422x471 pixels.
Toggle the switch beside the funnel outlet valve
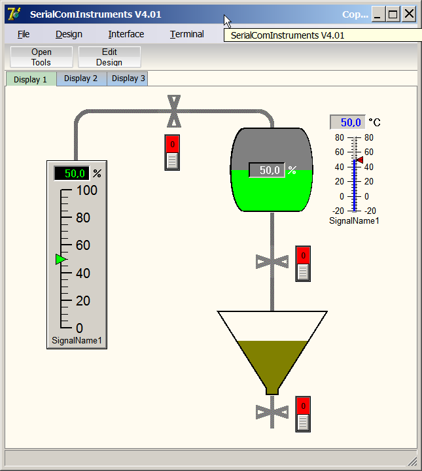tap(303, 414)
